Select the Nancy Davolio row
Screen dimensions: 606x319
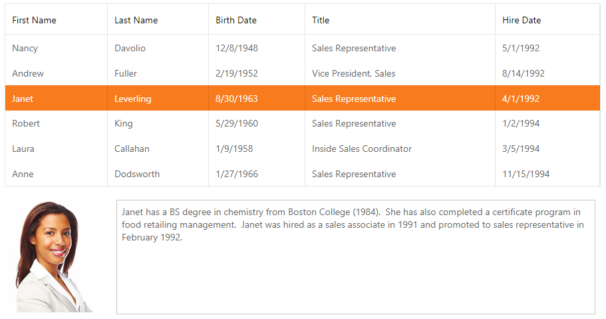click(303, 48)
